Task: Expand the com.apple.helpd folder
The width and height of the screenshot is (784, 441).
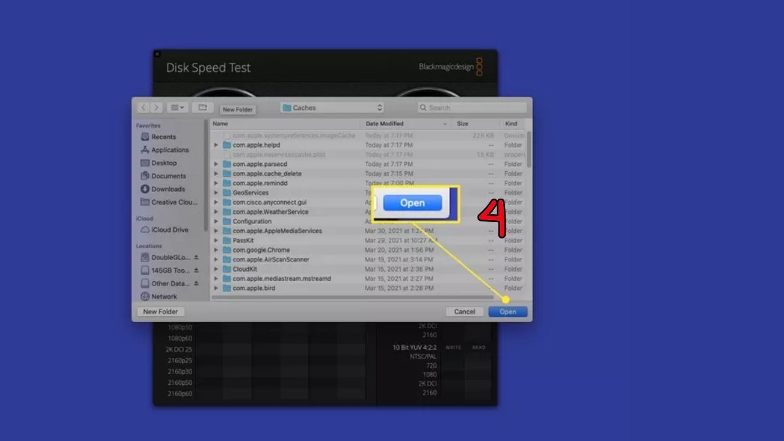Action: pos(216,145)
